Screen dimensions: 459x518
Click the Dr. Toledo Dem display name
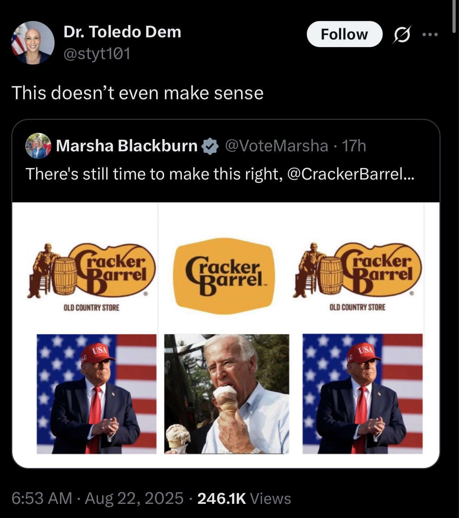click(x=122, y=32)
